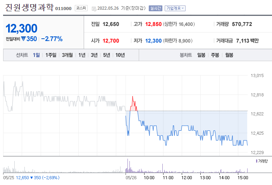Click the lower limit 하한가 8,900
The height and width of the screenshot is (185, 272).
(177, 41)
